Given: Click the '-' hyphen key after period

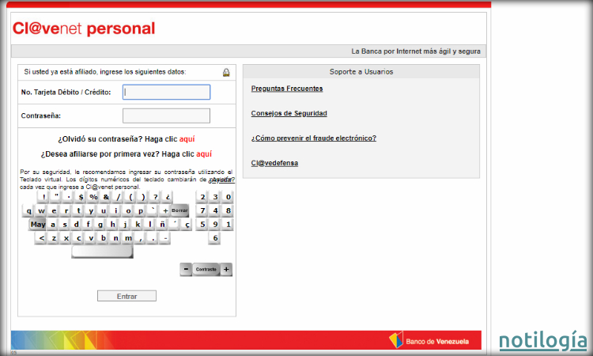Looking at the screenshot, I should [165, 238].
